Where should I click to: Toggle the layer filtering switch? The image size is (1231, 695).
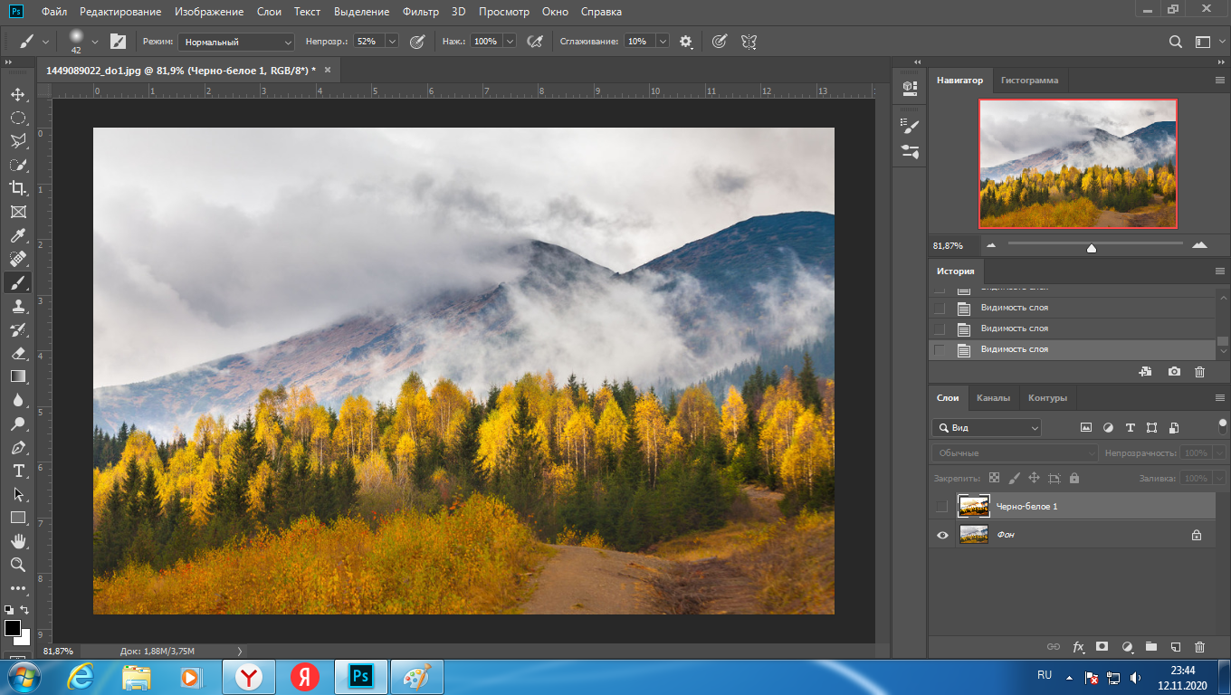pos(1223,426)
